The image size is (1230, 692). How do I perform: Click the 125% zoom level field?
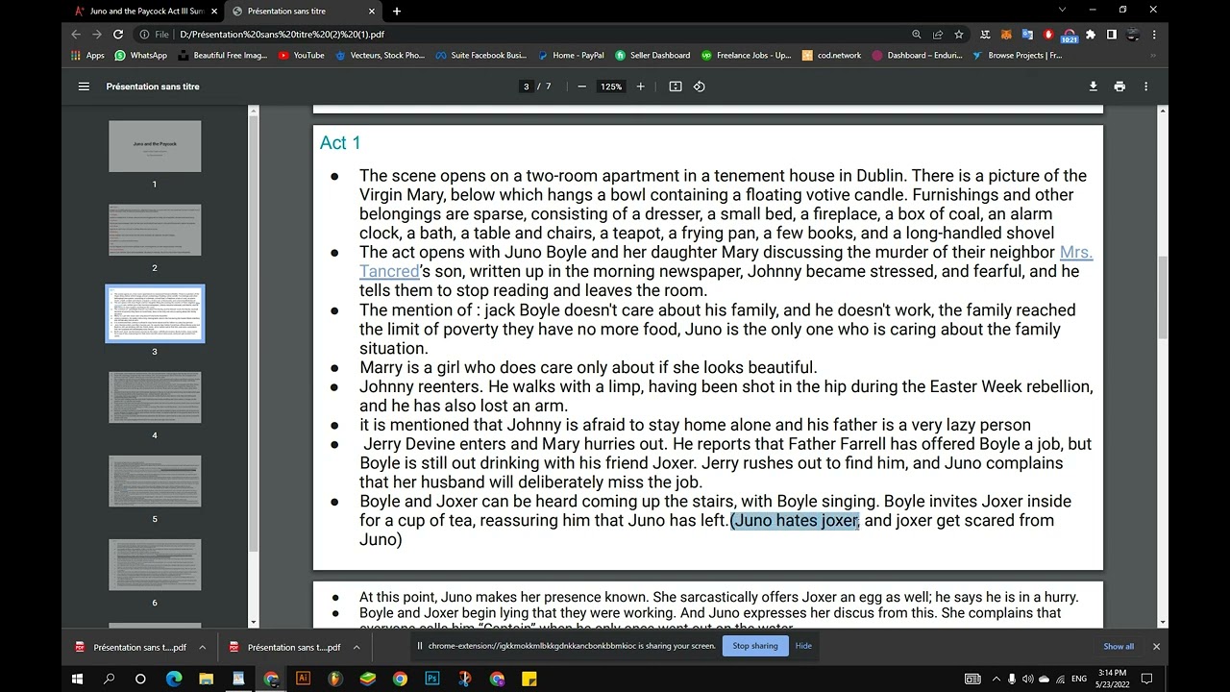[x=611, y=86]
